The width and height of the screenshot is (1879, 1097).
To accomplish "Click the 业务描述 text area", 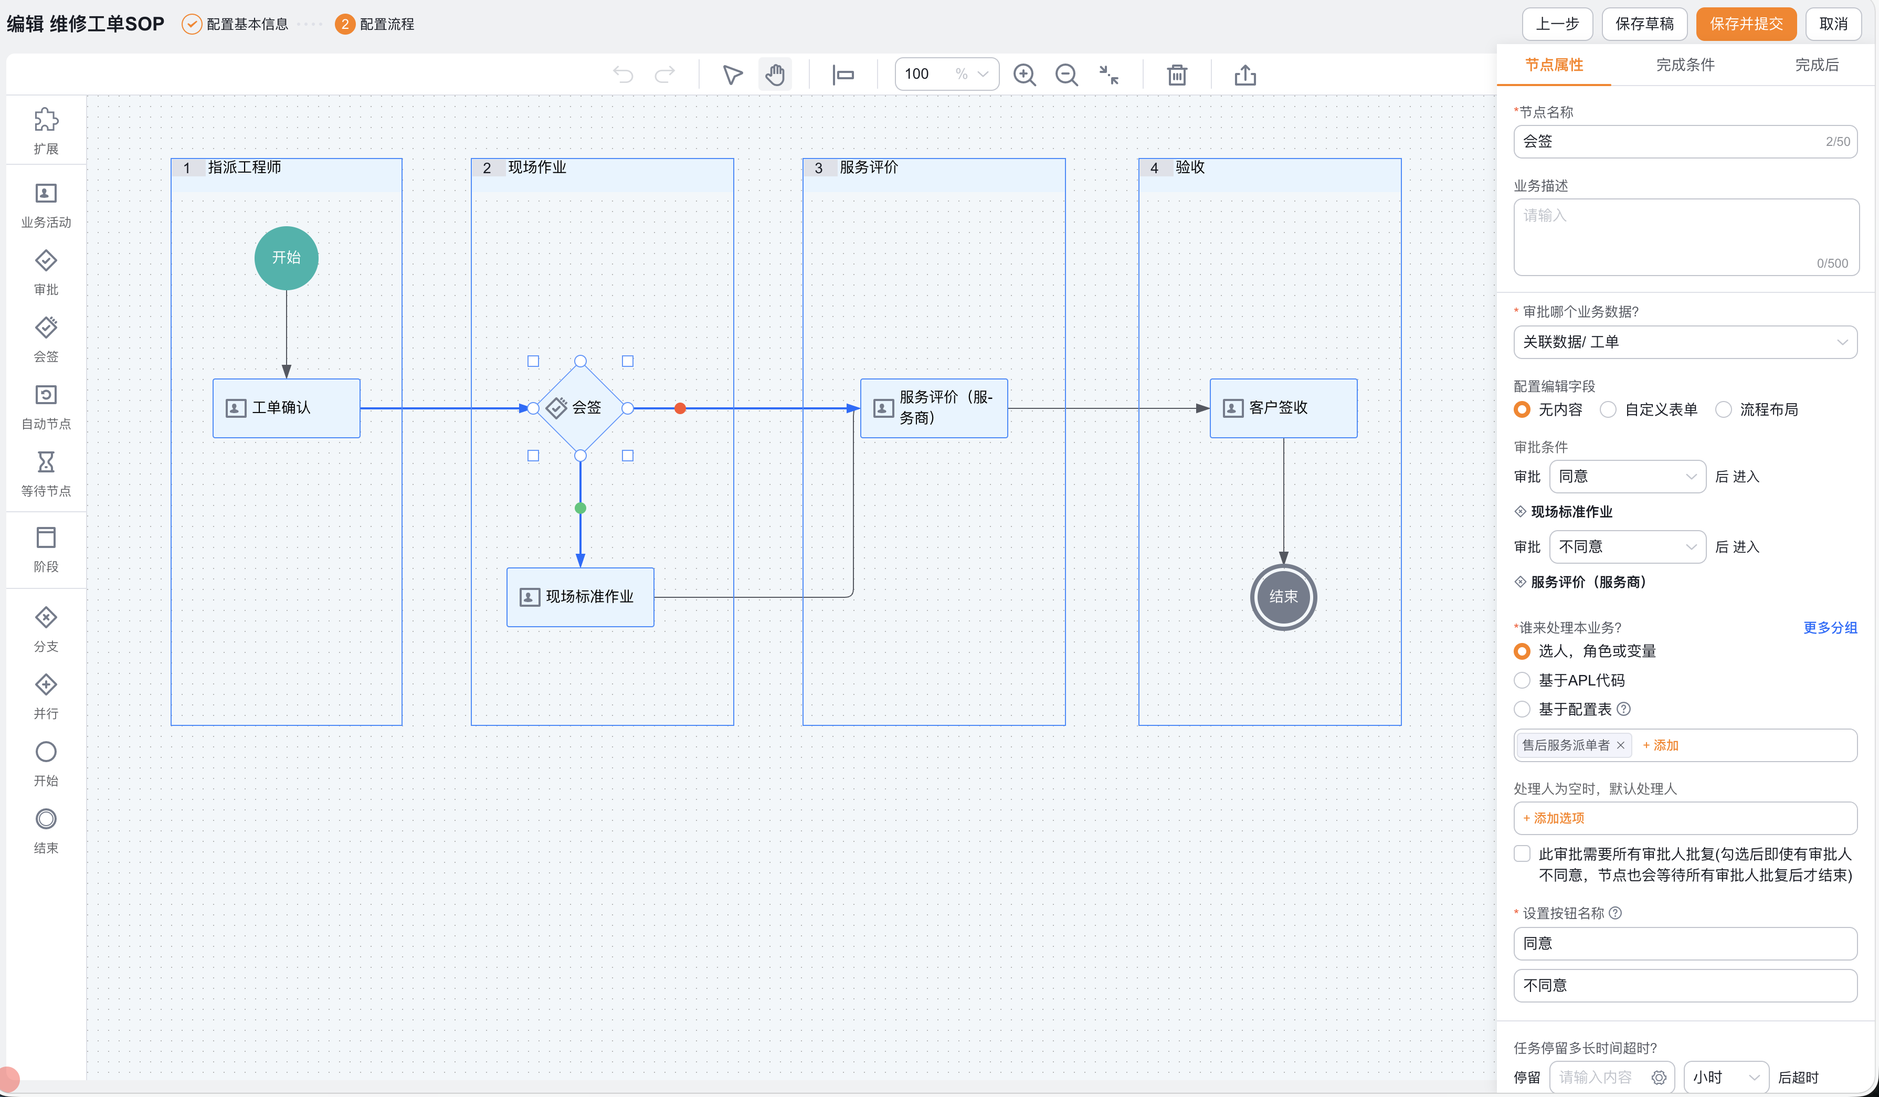I will tap(1685, 237).
